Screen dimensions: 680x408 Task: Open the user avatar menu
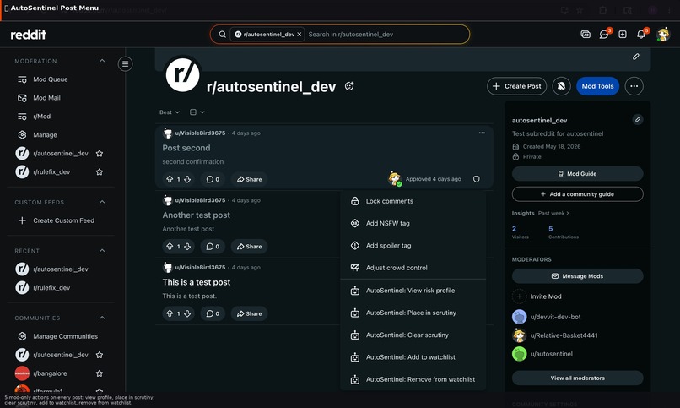click(x=663, y=35)
